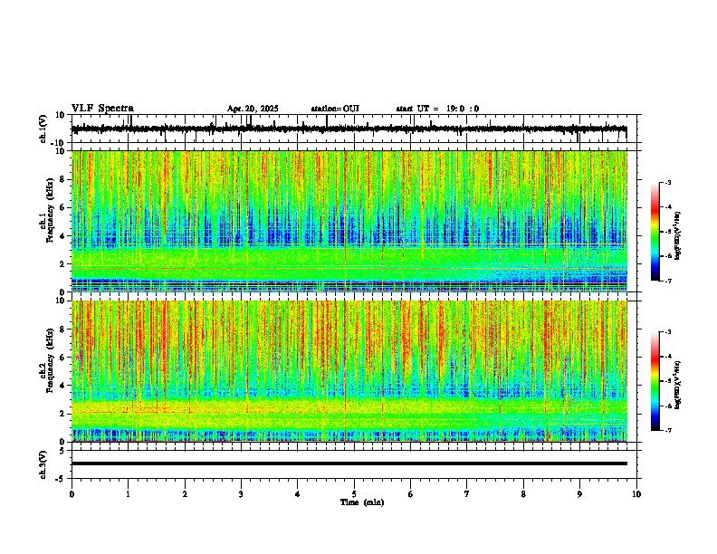Screen dimensions: 717x554
Task: Click time-axis tick label 7 at the bottom
Action: (x=467, y=494)
